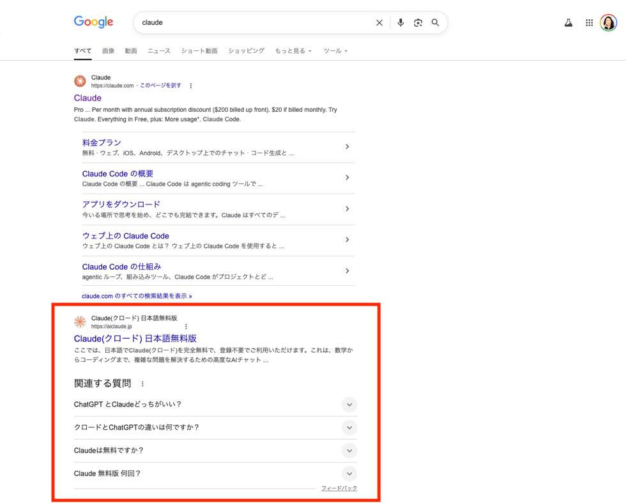Click the claude.com result favicon
Image resolution: width=626 pixels, height=503 pixels.
click(80, 81)
